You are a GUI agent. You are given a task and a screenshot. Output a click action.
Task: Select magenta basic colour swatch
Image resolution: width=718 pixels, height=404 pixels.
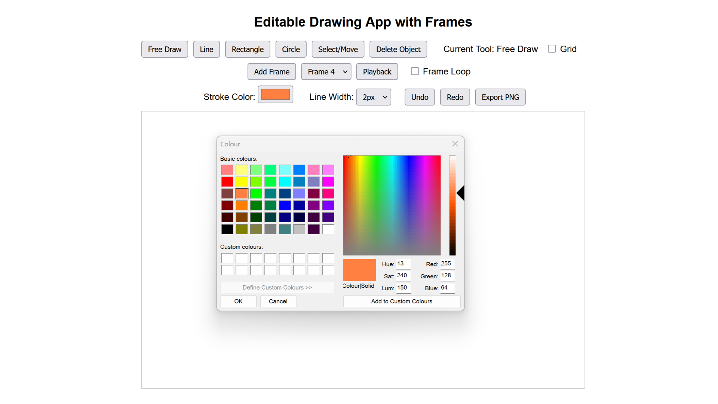pos(328,182)
